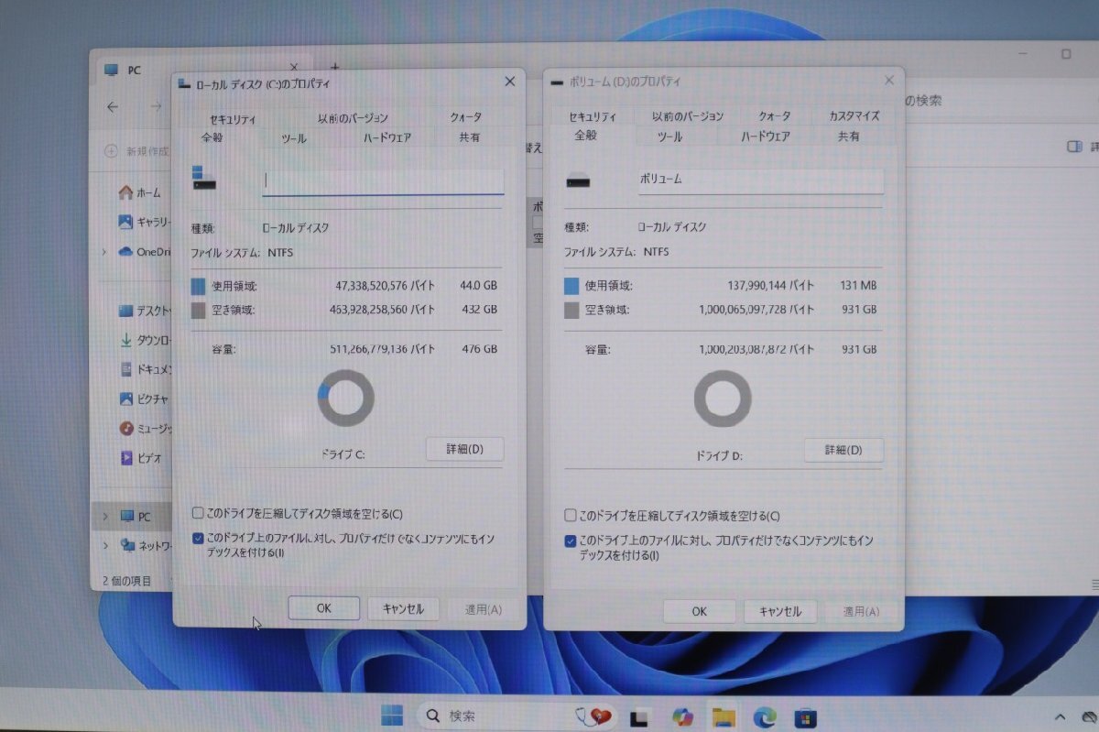Open Security tab in D drive properties
This screenshot has height=732, width=1099.
tap(593, 117)
